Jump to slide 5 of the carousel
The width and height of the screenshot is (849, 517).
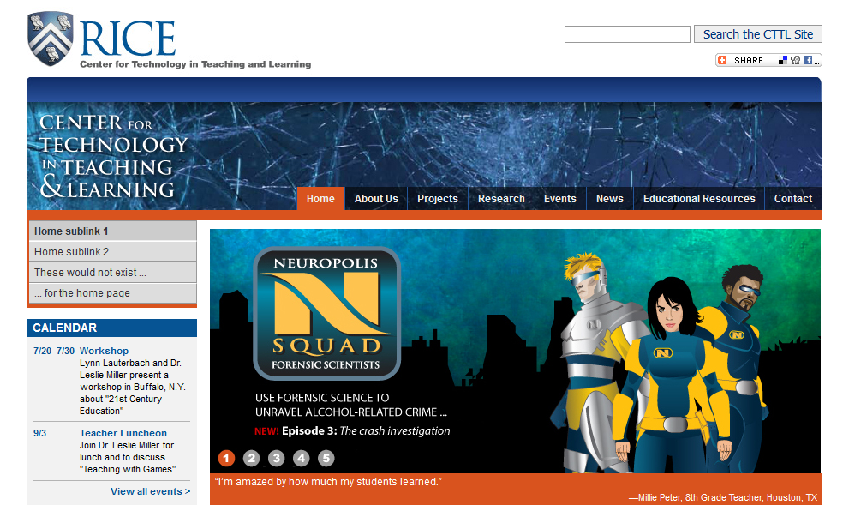coord(326,459)
